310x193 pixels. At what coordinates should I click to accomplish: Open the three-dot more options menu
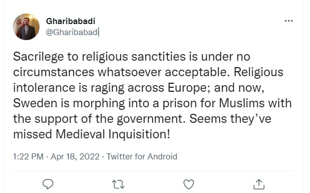[288, 21]
